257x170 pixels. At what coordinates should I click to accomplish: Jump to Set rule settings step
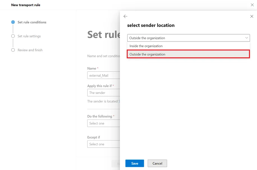[x=29, y=36]
